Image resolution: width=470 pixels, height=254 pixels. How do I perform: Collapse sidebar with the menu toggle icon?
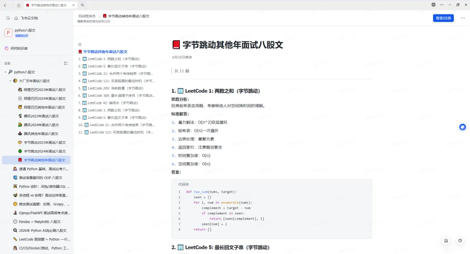click(8, 18)
